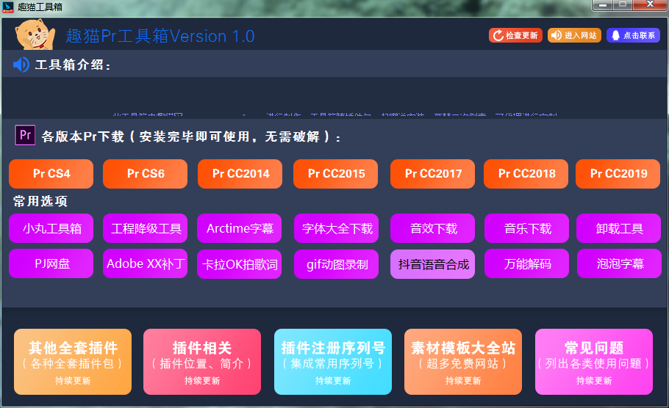Click the 卸载工具 uninstall button
This screenshot has height=408, width=669.
pos(619,228)
